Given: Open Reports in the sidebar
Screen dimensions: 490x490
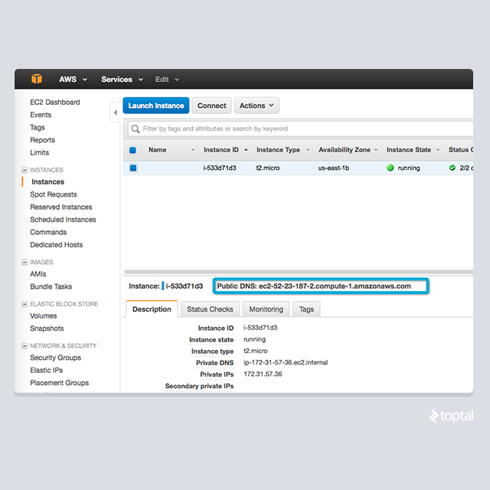Looking at the screenshot, I should tap(43, 140).
